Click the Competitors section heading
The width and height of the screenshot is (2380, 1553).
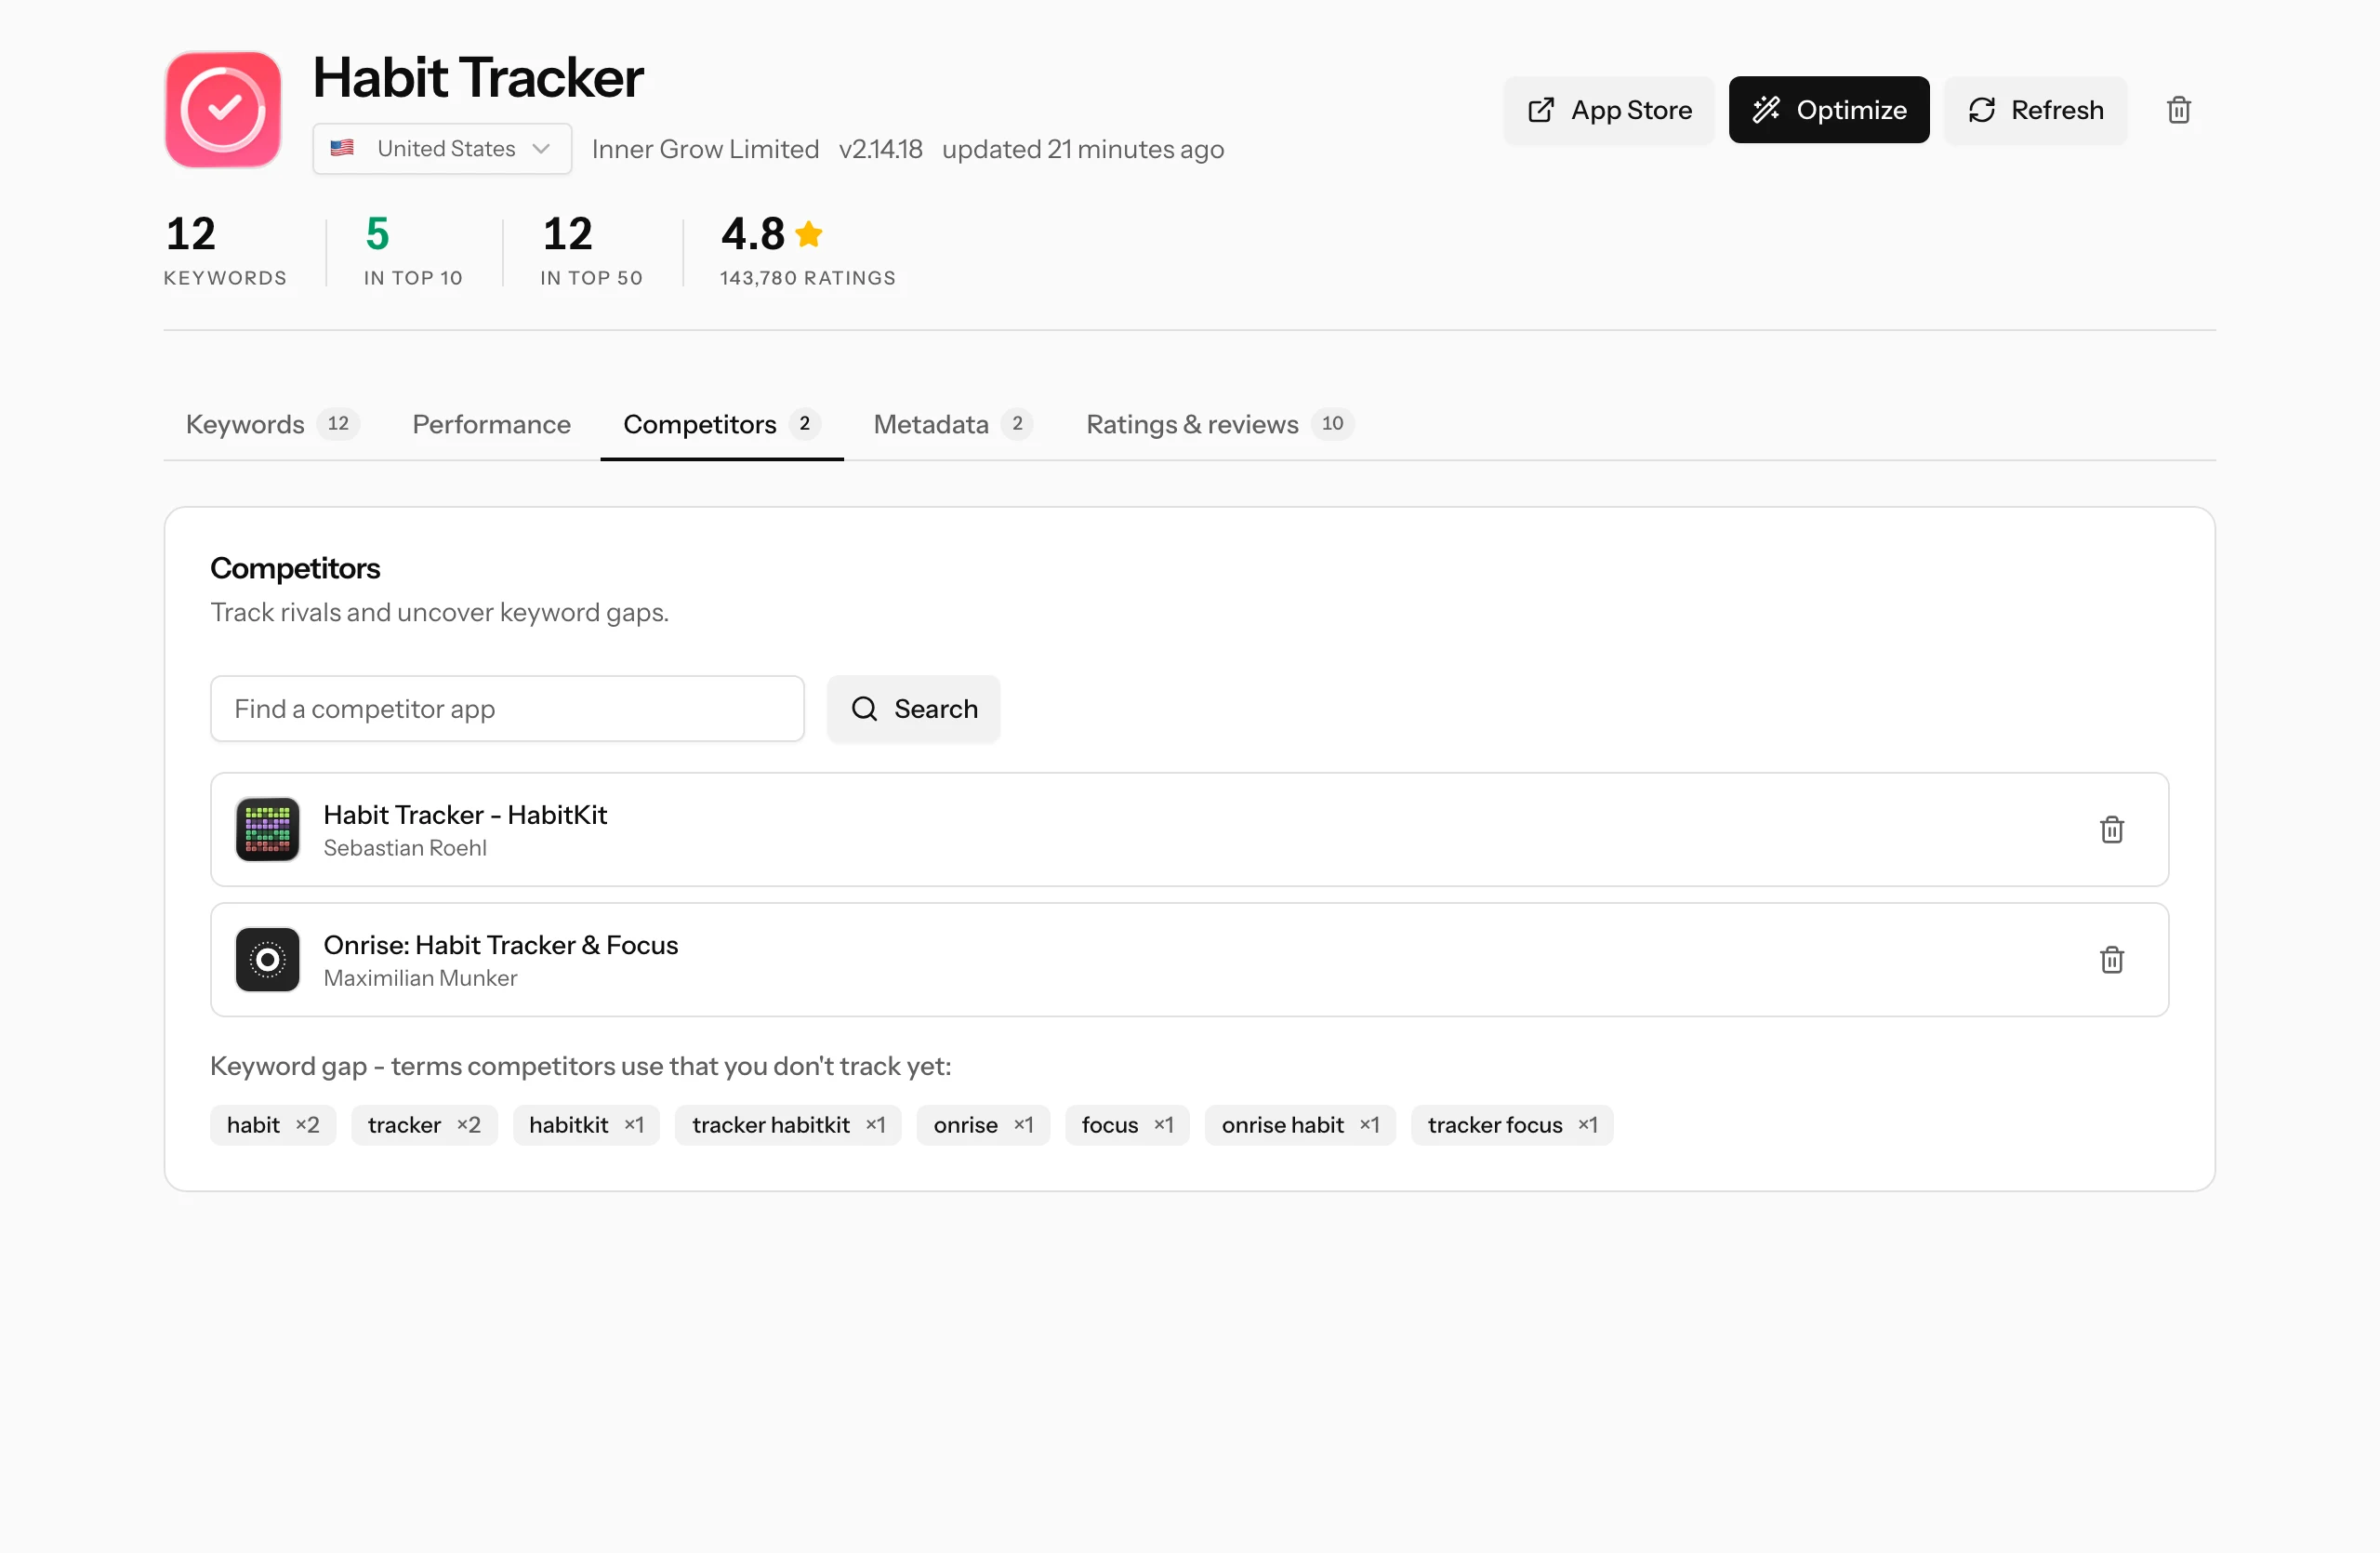coord(295,568)
